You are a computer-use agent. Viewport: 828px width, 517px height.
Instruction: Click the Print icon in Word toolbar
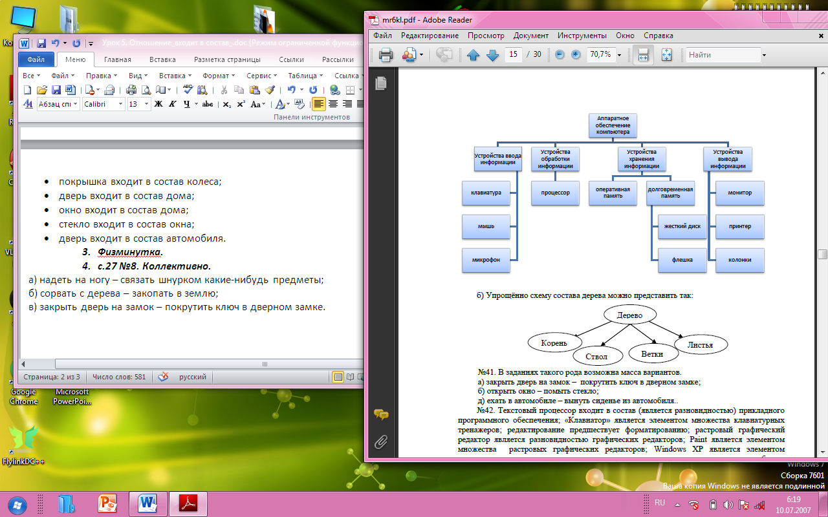coord(131,90)
